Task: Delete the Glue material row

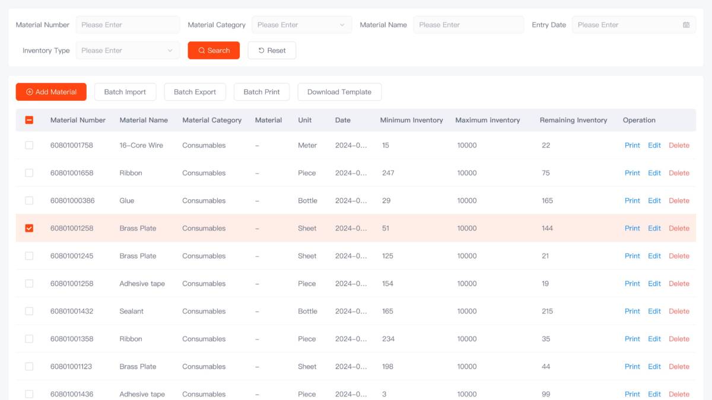Action: point(679,200)
